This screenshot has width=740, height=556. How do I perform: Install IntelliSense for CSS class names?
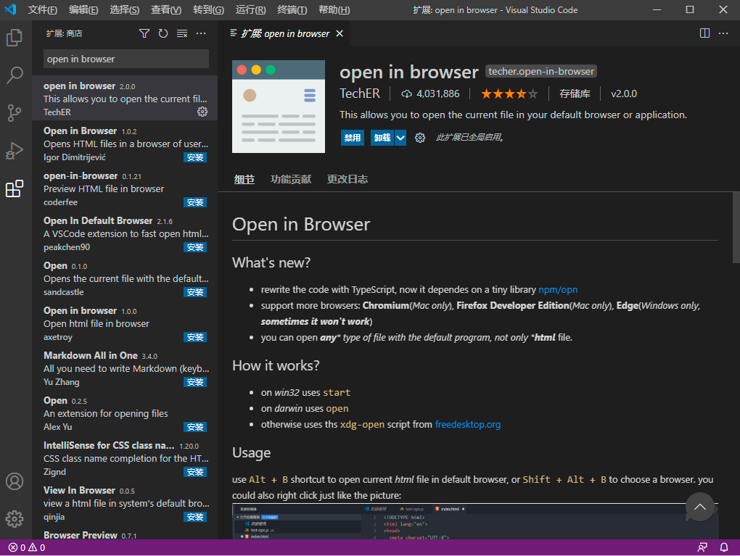195,472
